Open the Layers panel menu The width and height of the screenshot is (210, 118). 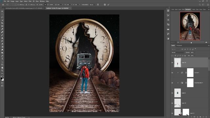click(x=209, y=46)
